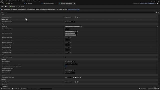Collapse the Advanced section
This screenshot has width=160, height=90.
point(1,59)
